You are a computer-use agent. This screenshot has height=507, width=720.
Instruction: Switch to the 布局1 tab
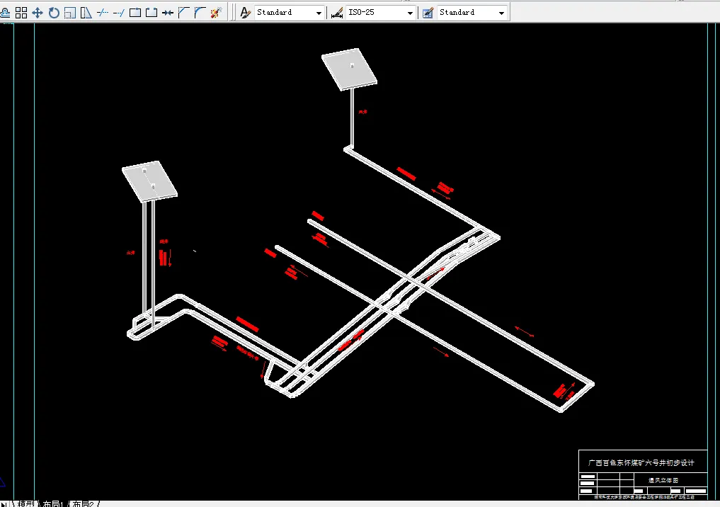click(53, 503)
